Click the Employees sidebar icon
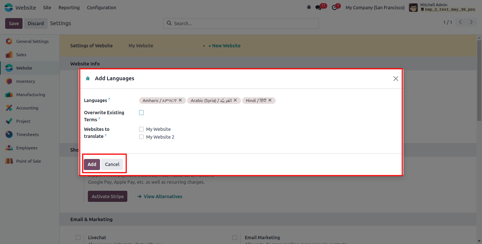482x244 pixels. click(9, 148)
